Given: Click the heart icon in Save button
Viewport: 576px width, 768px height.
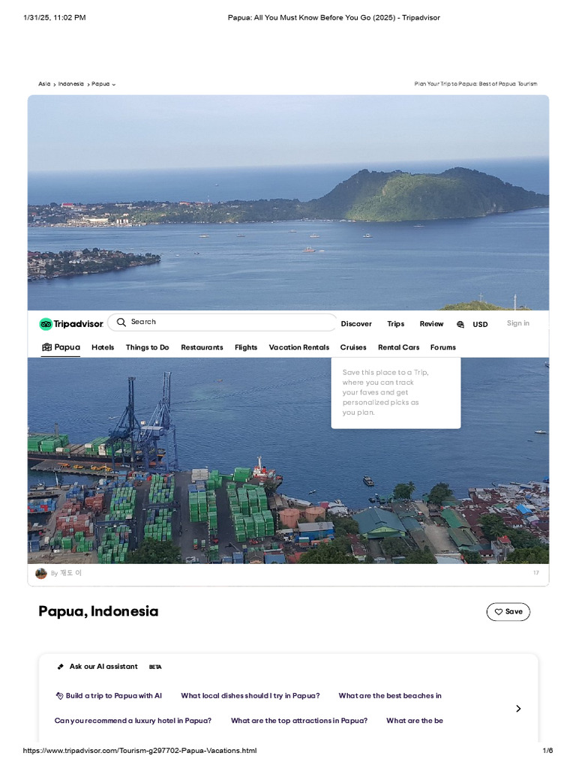Looking at the screenshot, I should (499, 611).
